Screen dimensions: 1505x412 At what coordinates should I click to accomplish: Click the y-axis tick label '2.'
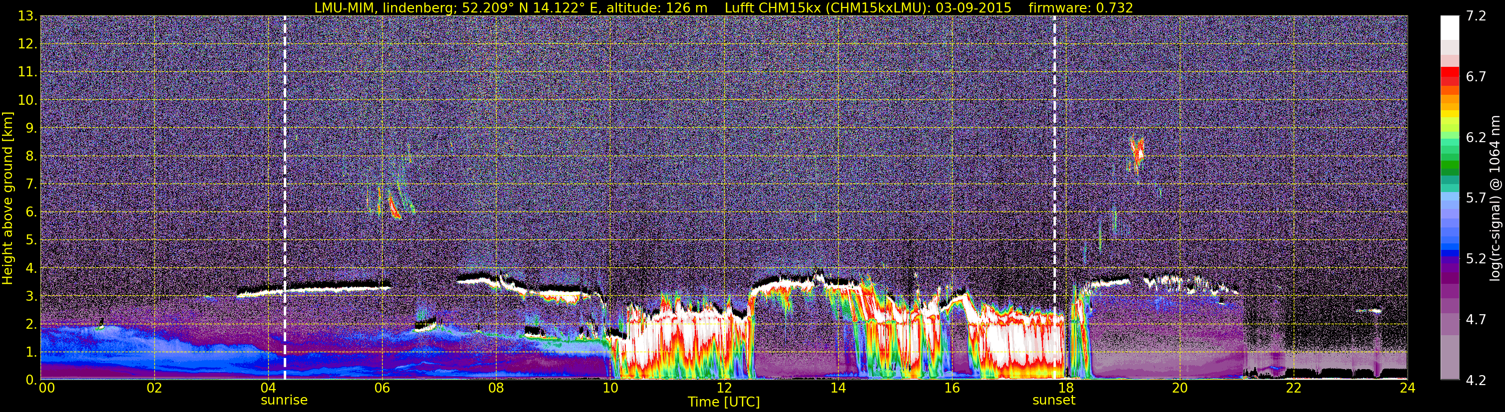click(31, 325)
